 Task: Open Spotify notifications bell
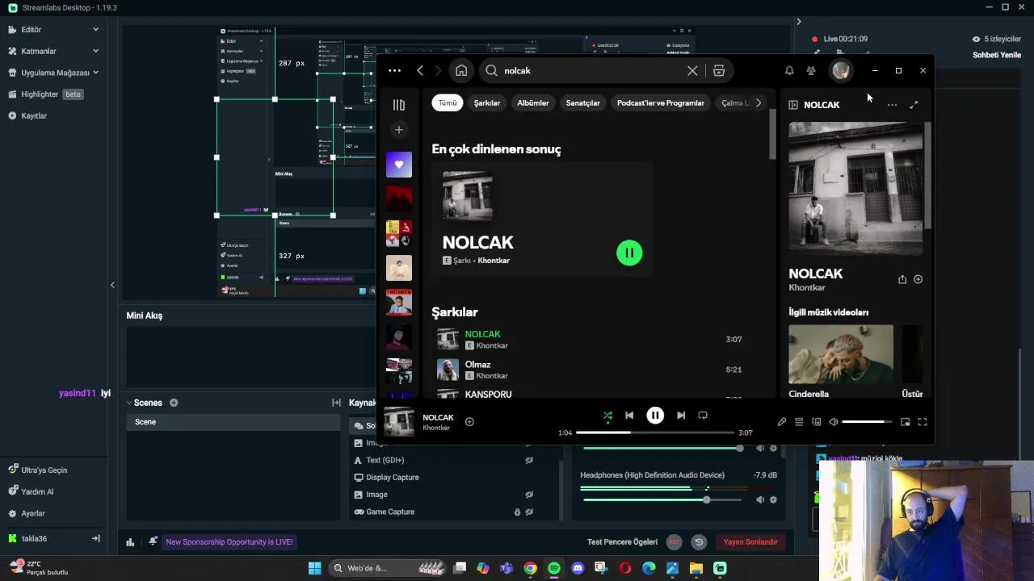[789, 70]
